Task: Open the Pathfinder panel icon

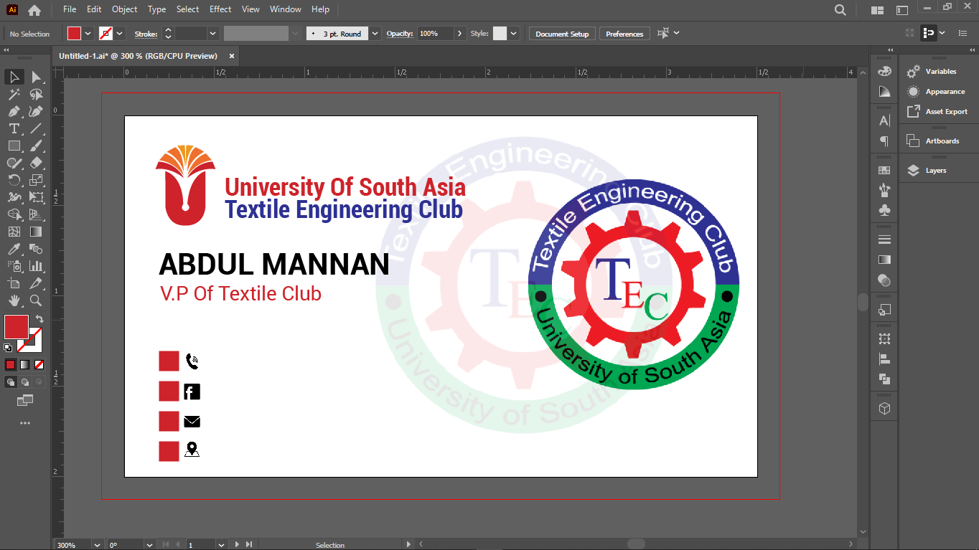Action: [x=884, y=379]
